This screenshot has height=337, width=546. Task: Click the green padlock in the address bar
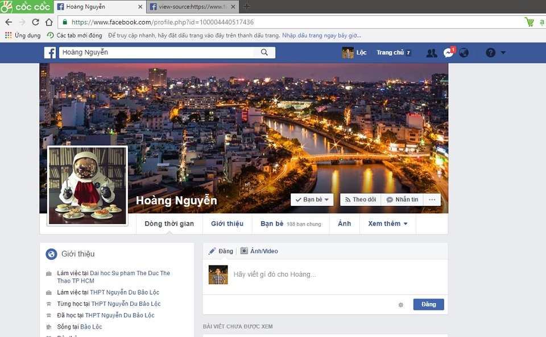pyautogui.click(x=64, y=22)
